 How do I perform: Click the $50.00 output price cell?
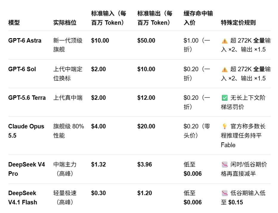146,41
